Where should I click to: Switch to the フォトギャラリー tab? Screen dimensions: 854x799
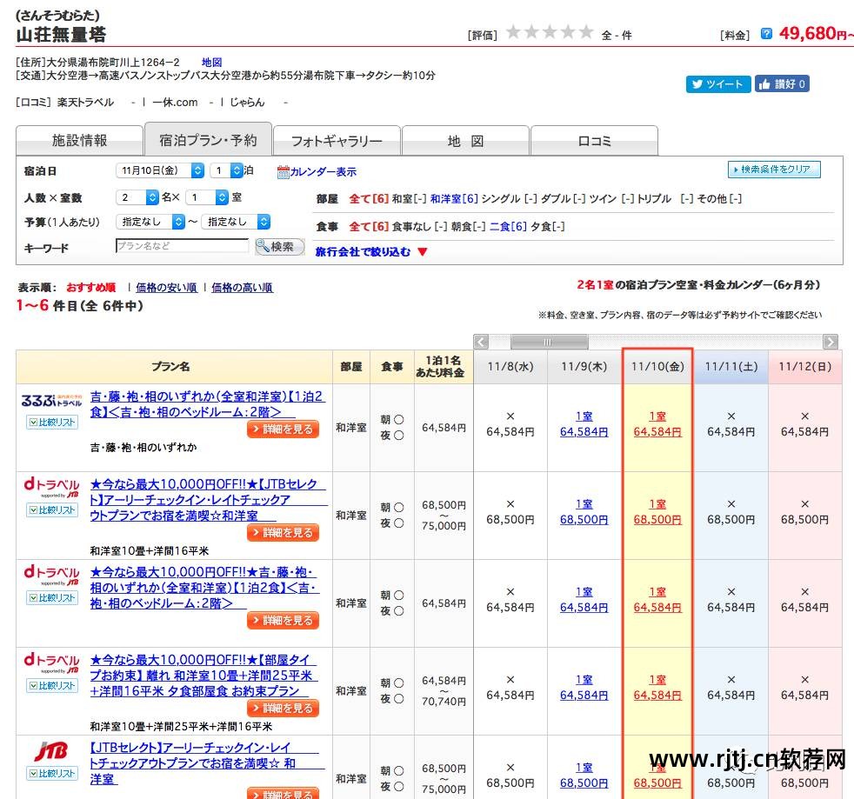point(337,141)
